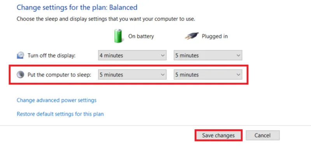Open Change advanced power settings link
Image resolution: width=311 pixels, height=150 pixels.
(56, 100)
